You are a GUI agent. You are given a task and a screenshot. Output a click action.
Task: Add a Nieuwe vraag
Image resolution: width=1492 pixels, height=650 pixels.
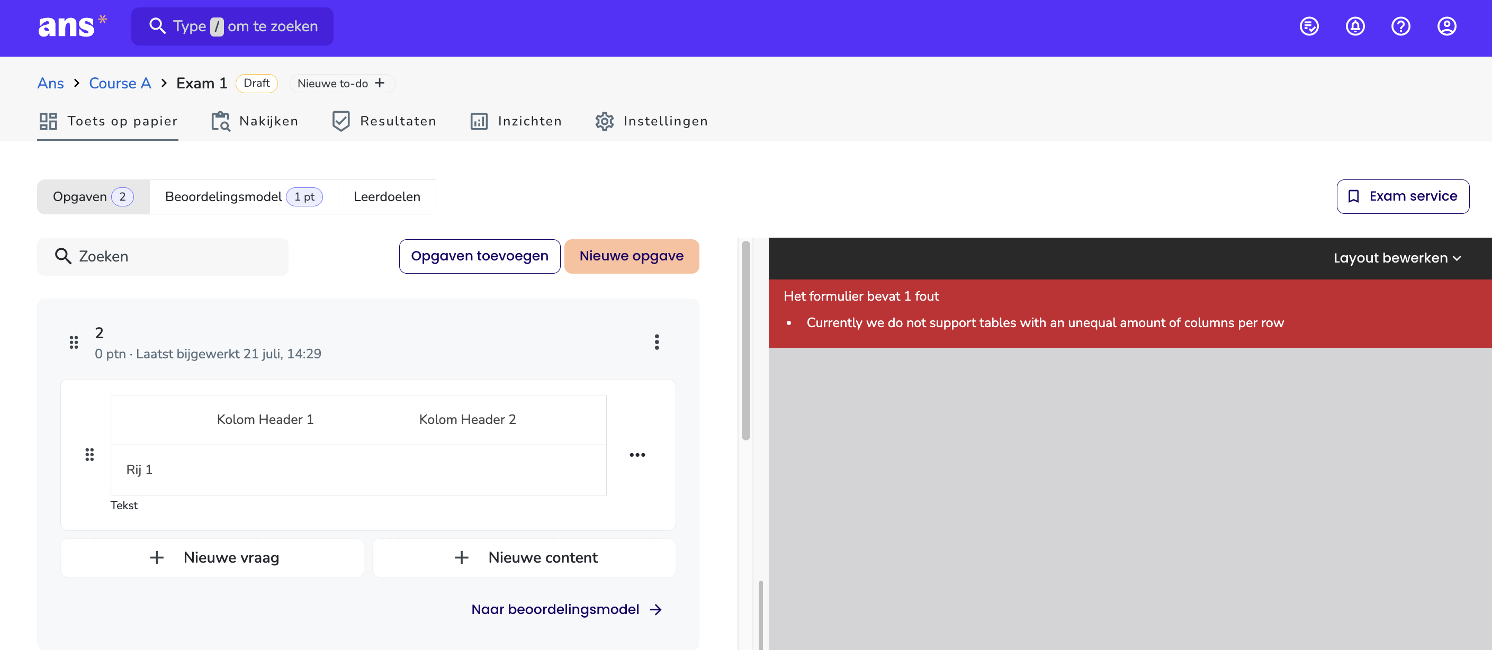click(212, 558)
